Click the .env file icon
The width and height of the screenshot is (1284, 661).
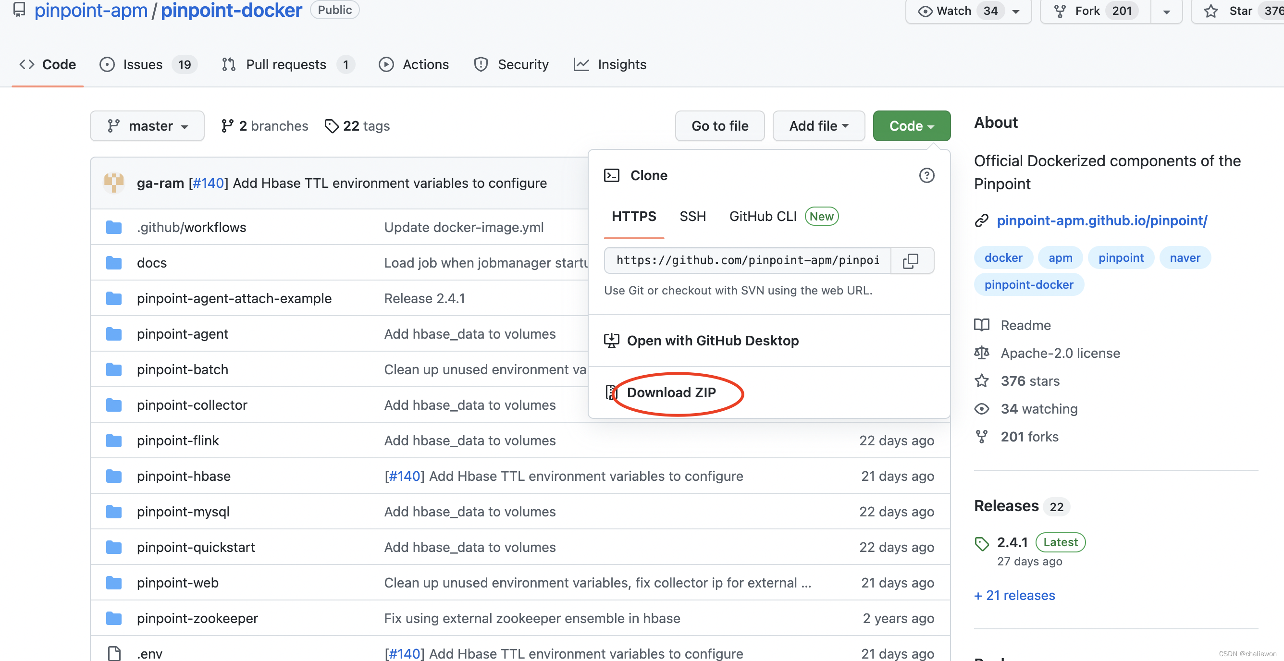point(114,653)
